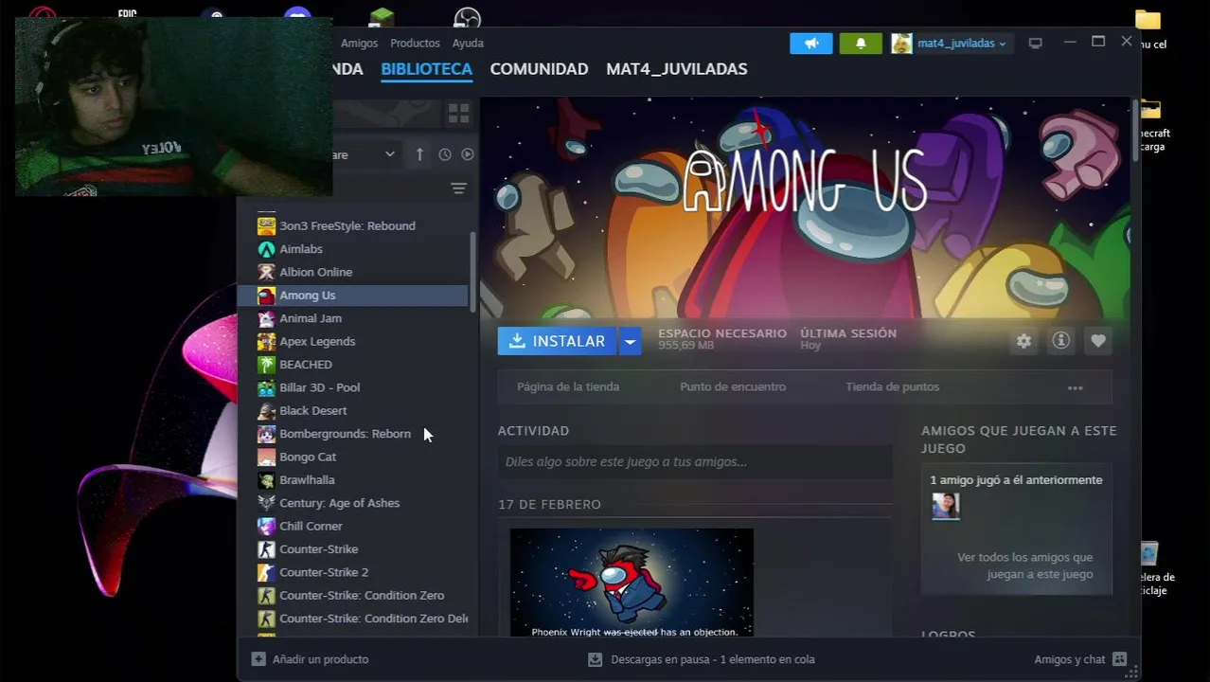Expand the library category dropdown chevron
The height and width of the screenshot is (682, 1210).
pyautogui.click(x=389, y=154)
